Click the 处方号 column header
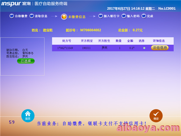Screen dimensions: 181x136 pos(67,41)
